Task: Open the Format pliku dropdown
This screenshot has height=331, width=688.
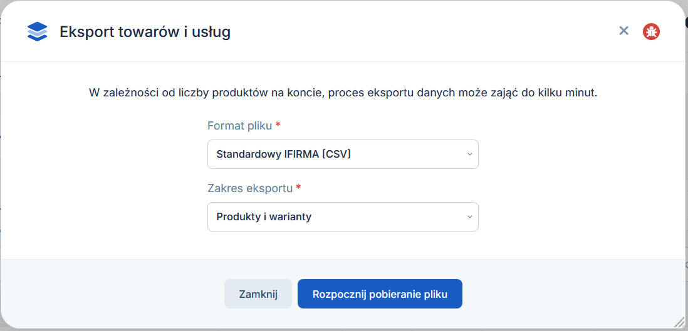Action: coord(343,154)
